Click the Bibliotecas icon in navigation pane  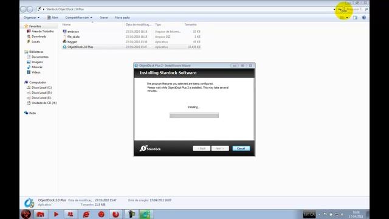coord(26,52)
